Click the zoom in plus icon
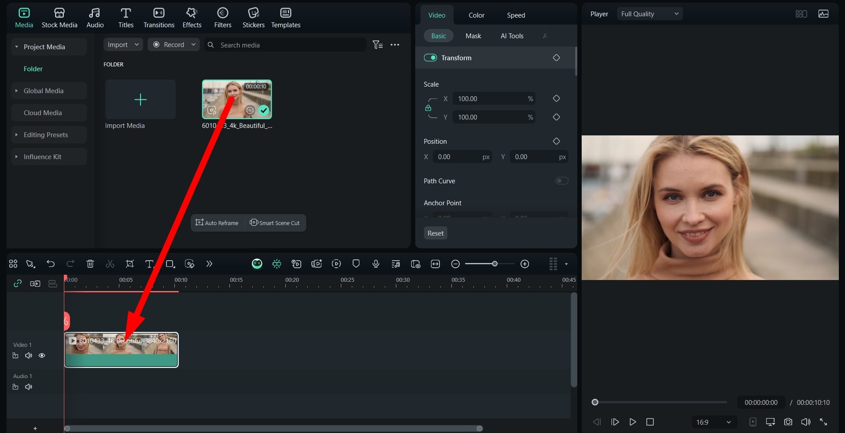 tap(525, 264)
